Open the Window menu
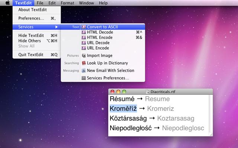The height and width of the screenshot is (148, 238). (x=86, y=3)
